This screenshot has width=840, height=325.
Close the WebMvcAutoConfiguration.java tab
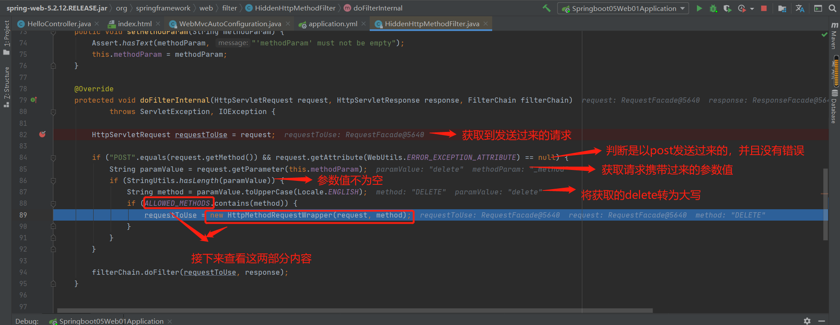(287, 24)
